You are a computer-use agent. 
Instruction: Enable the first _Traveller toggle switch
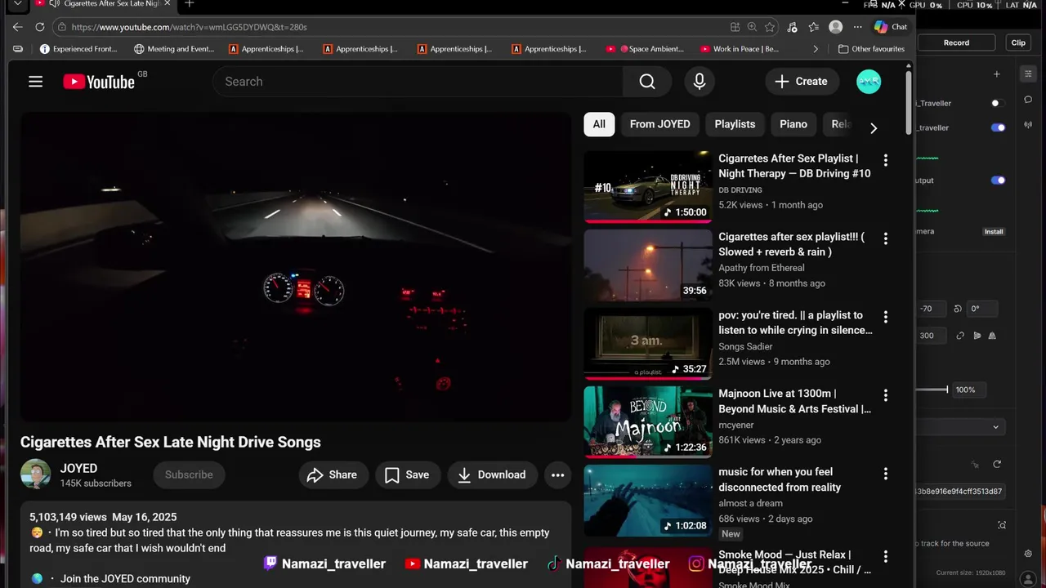coord(998,103)
